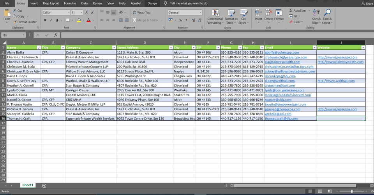Screen dimensions: 374x195
Task: Switch to the Insert tab
Action: tap(34, 3)
